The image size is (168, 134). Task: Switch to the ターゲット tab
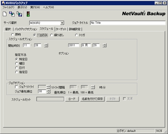point(61,29)
